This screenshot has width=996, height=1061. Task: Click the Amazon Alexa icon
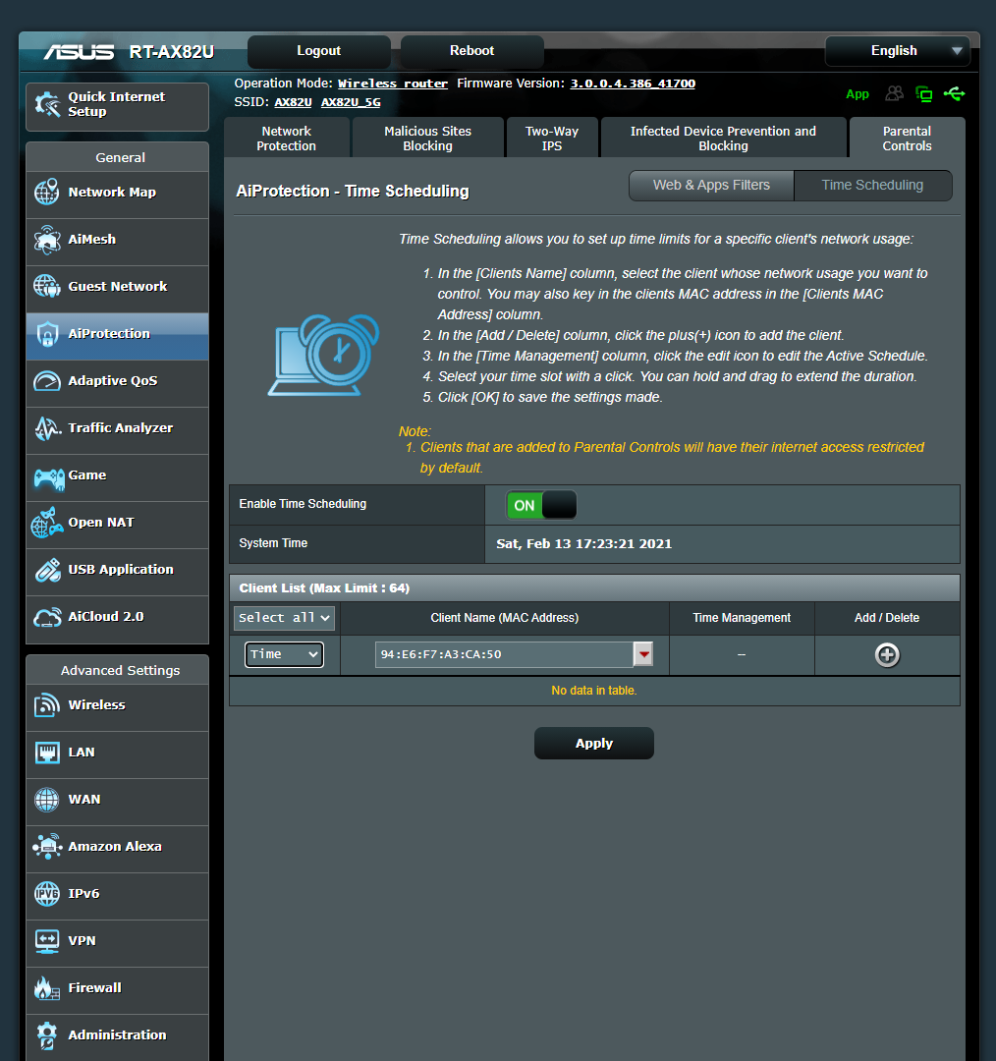[47, 847]
